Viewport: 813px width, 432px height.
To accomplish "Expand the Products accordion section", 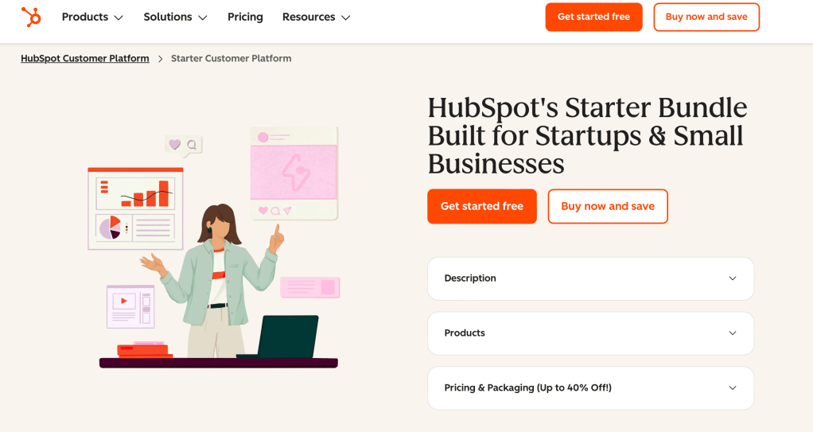I will (x=590, y=333).
